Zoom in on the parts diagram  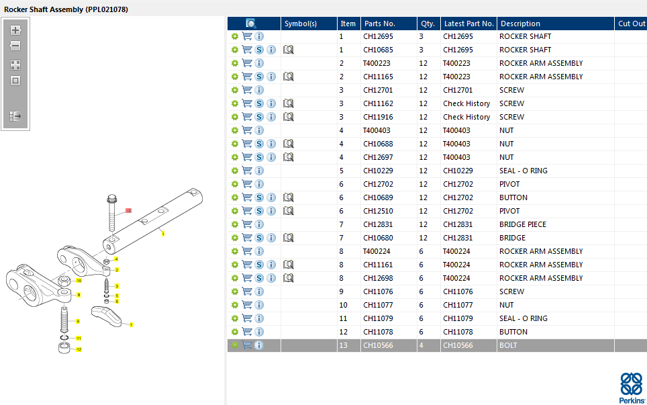point(15,30)
